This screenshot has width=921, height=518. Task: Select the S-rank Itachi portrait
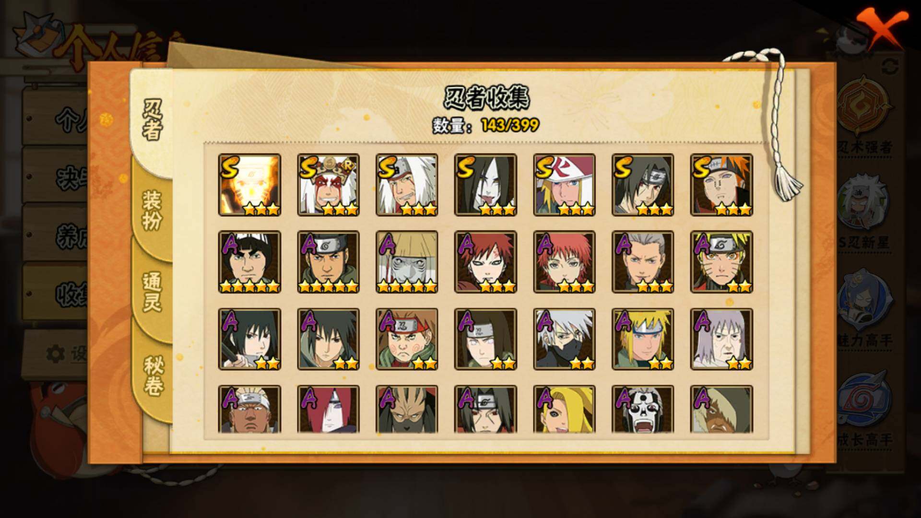[643, 185]
